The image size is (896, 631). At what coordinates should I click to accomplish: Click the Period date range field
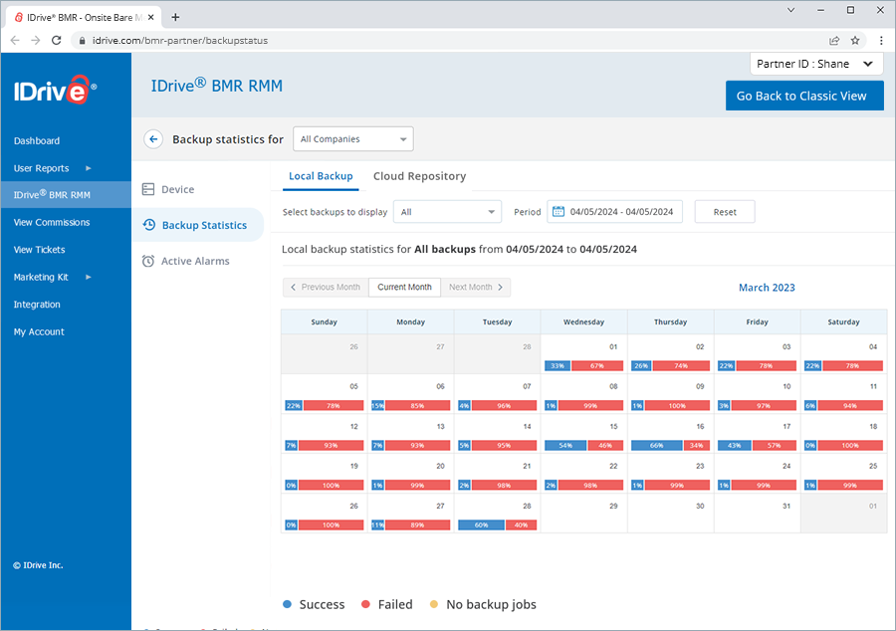(615, 212)
